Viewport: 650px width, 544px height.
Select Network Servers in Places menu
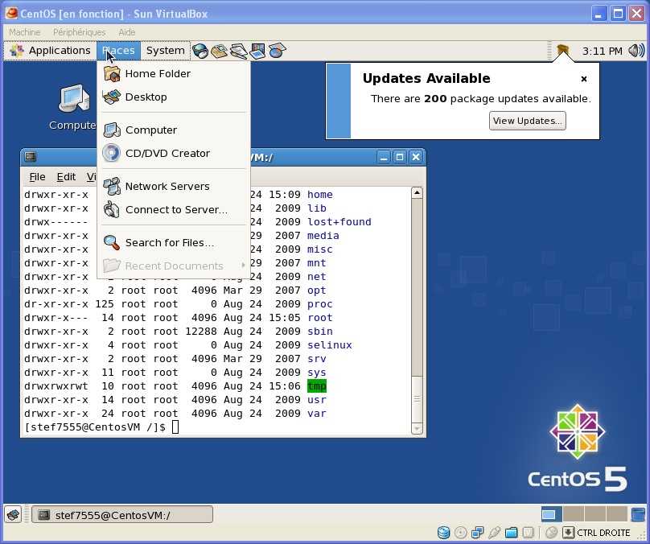pyautogui.click(x=173, y=186)
